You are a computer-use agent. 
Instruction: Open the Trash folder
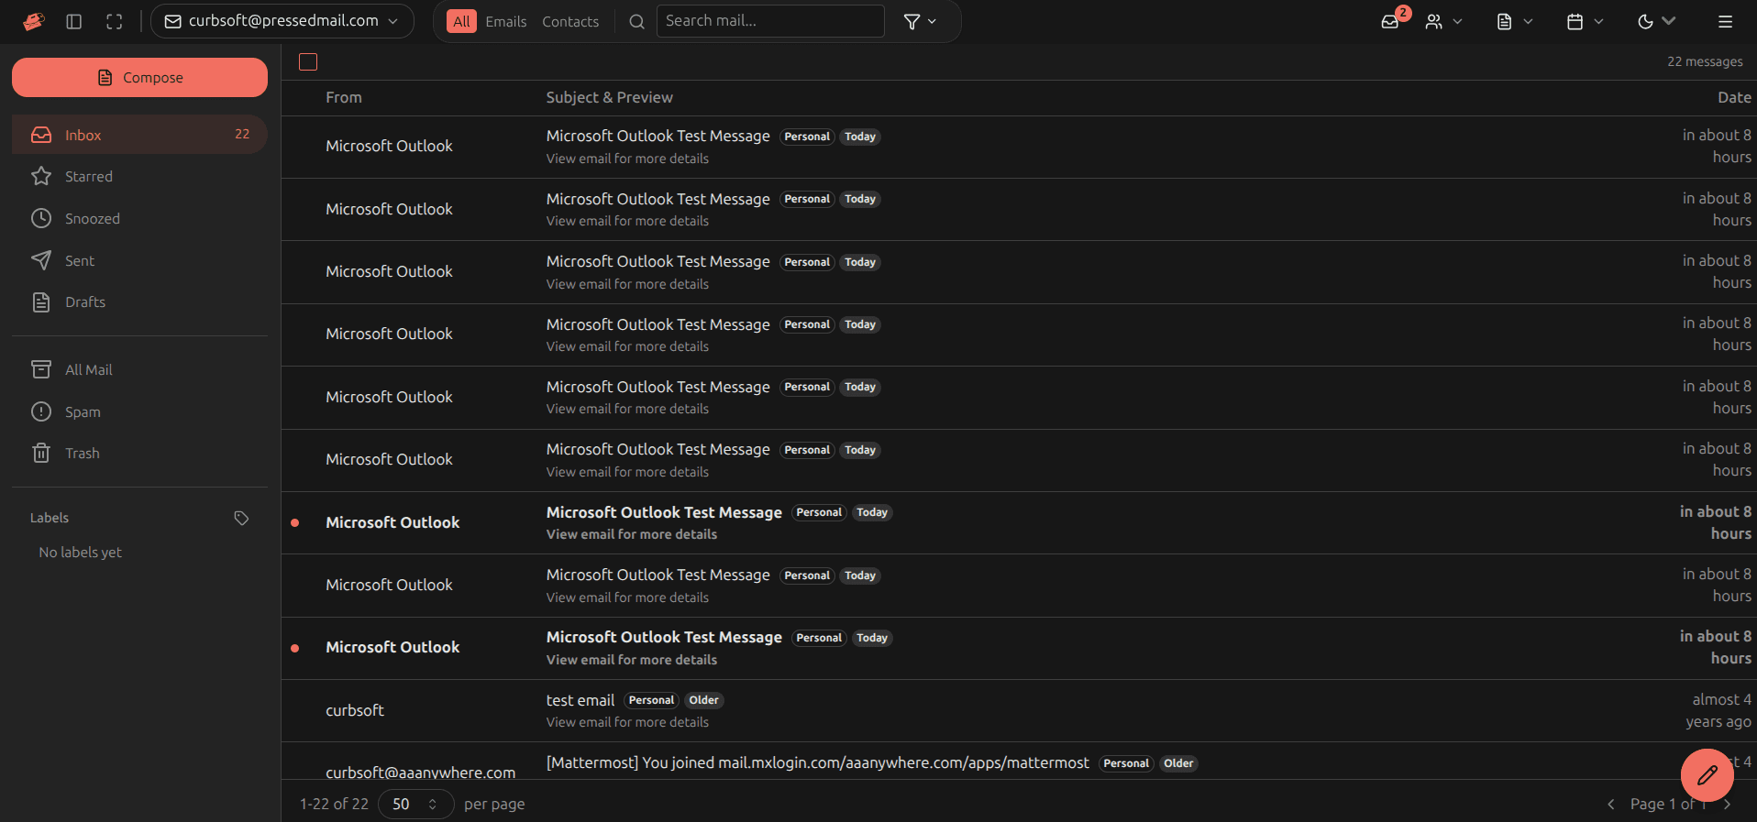[x=82, y=454]
